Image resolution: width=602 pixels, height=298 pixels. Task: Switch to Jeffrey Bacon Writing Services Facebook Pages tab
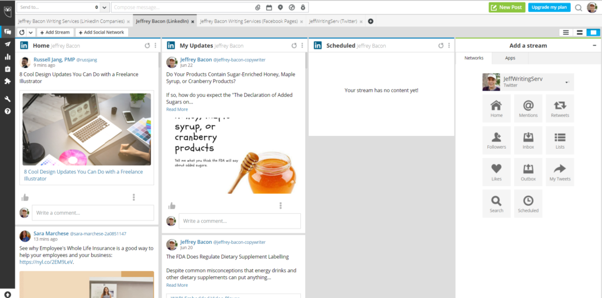coord(249,22)
